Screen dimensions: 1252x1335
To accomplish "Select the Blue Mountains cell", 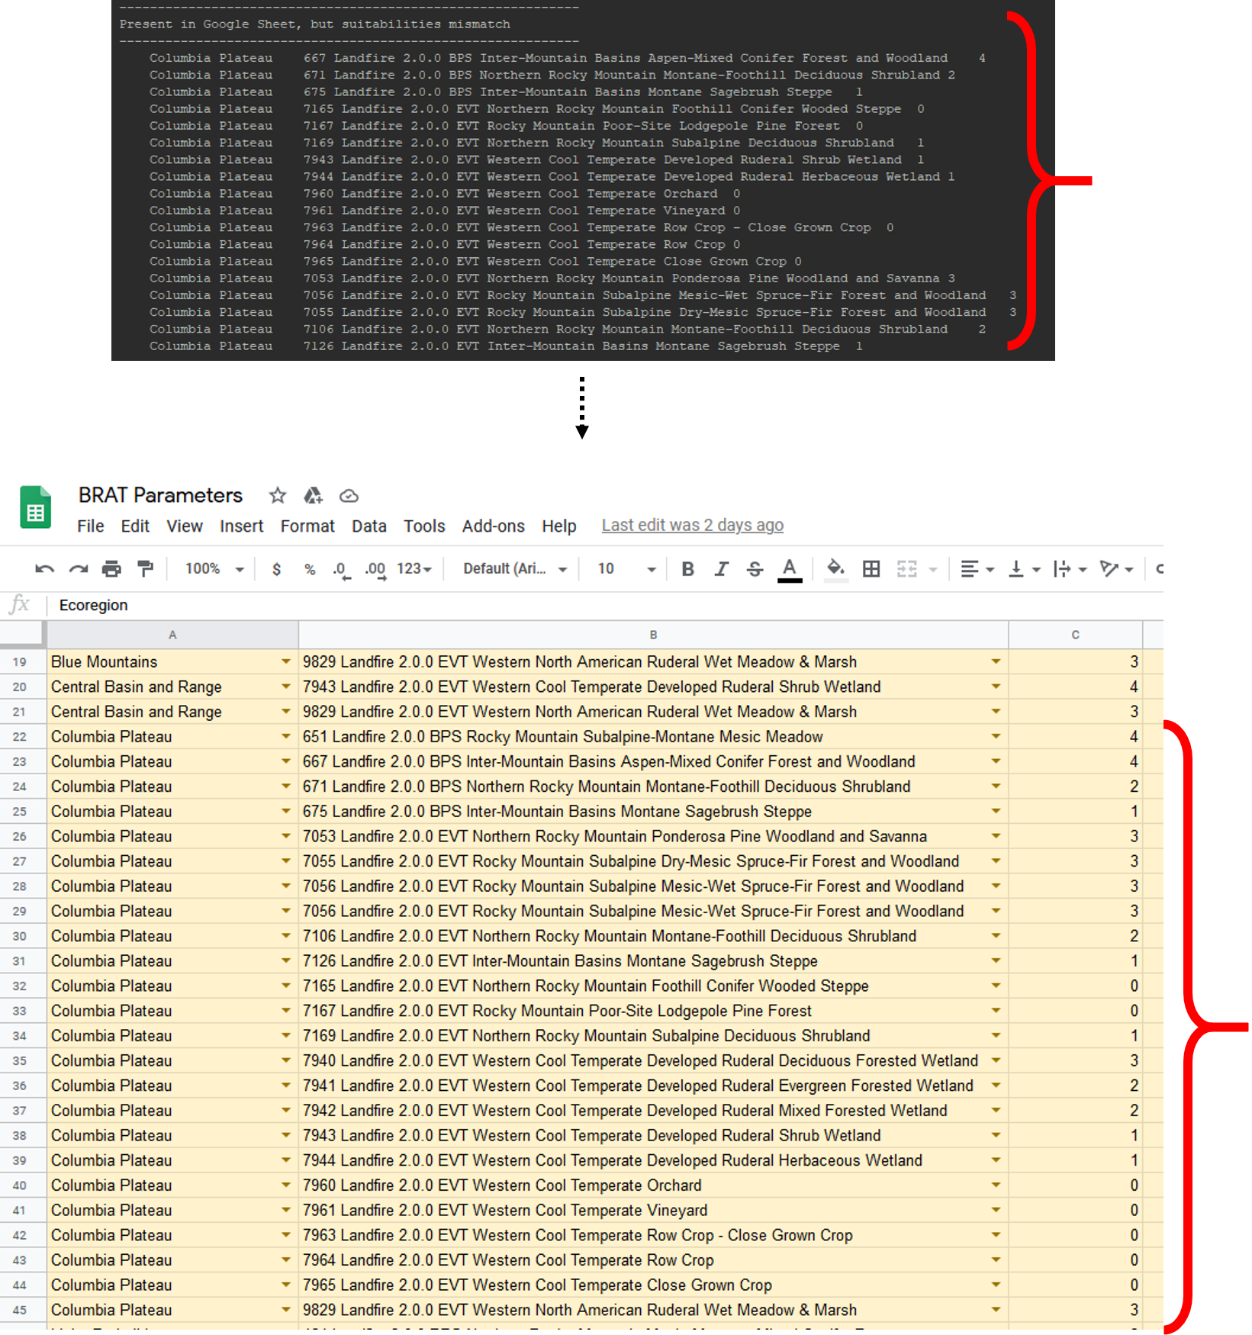I will tap(172, 661).
